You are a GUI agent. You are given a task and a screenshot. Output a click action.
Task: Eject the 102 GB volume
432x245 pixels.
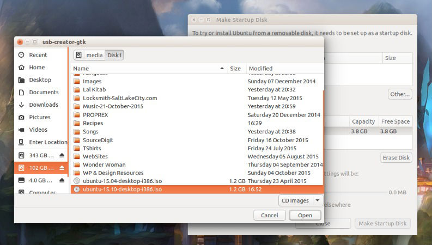(62, 168)
